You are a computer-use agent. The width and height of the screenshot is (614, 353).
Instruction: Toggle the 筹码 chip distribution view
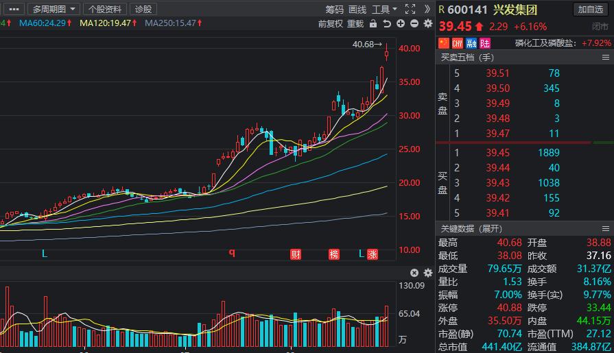point(334,9)
